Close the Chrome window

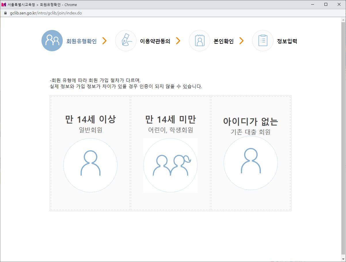pyautogui.click(x=339, y=5)
